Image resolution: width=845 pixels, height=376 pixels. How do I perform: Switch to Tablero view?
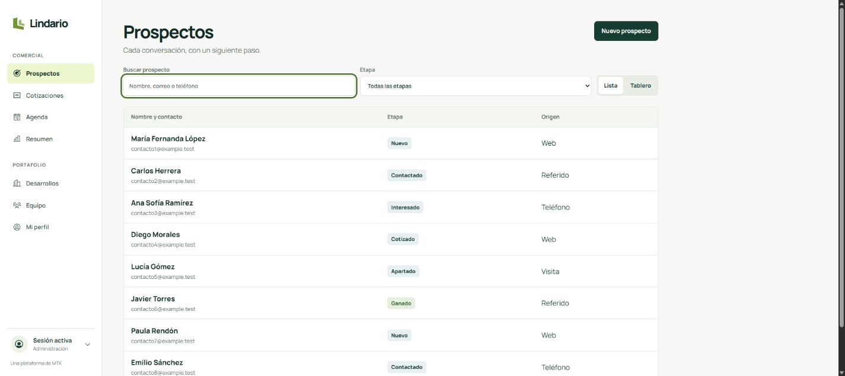click(x=640, y=86)
